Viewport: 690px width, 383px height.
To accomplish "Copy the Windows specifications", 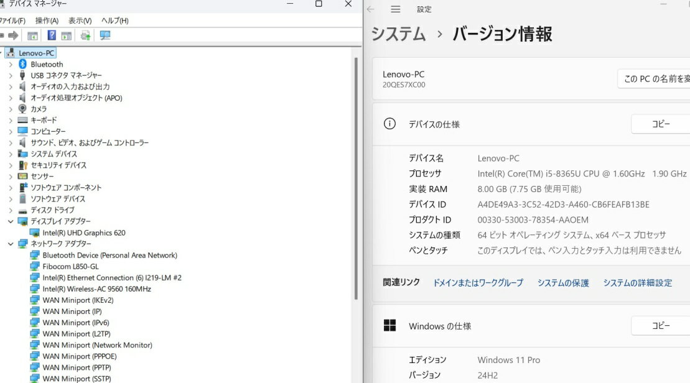I will click(661, 325).
